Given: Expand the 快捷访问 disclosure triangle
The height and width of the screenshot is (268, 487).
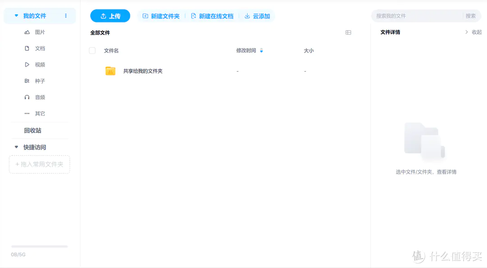Looking at the screenshot, I should point(16,147).
